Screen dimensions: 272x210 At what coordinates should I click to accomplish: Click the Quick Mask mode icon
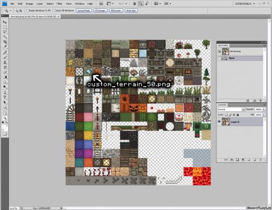(x=5, y=134)
